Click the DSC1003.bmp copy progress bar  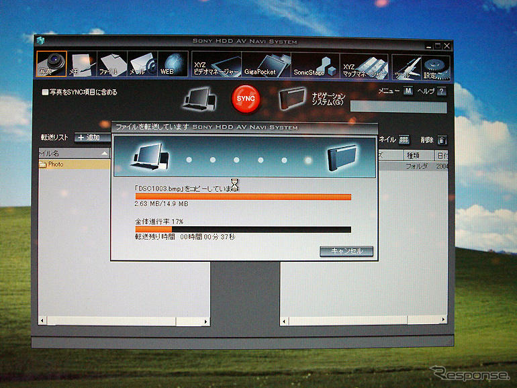(243, 197)
